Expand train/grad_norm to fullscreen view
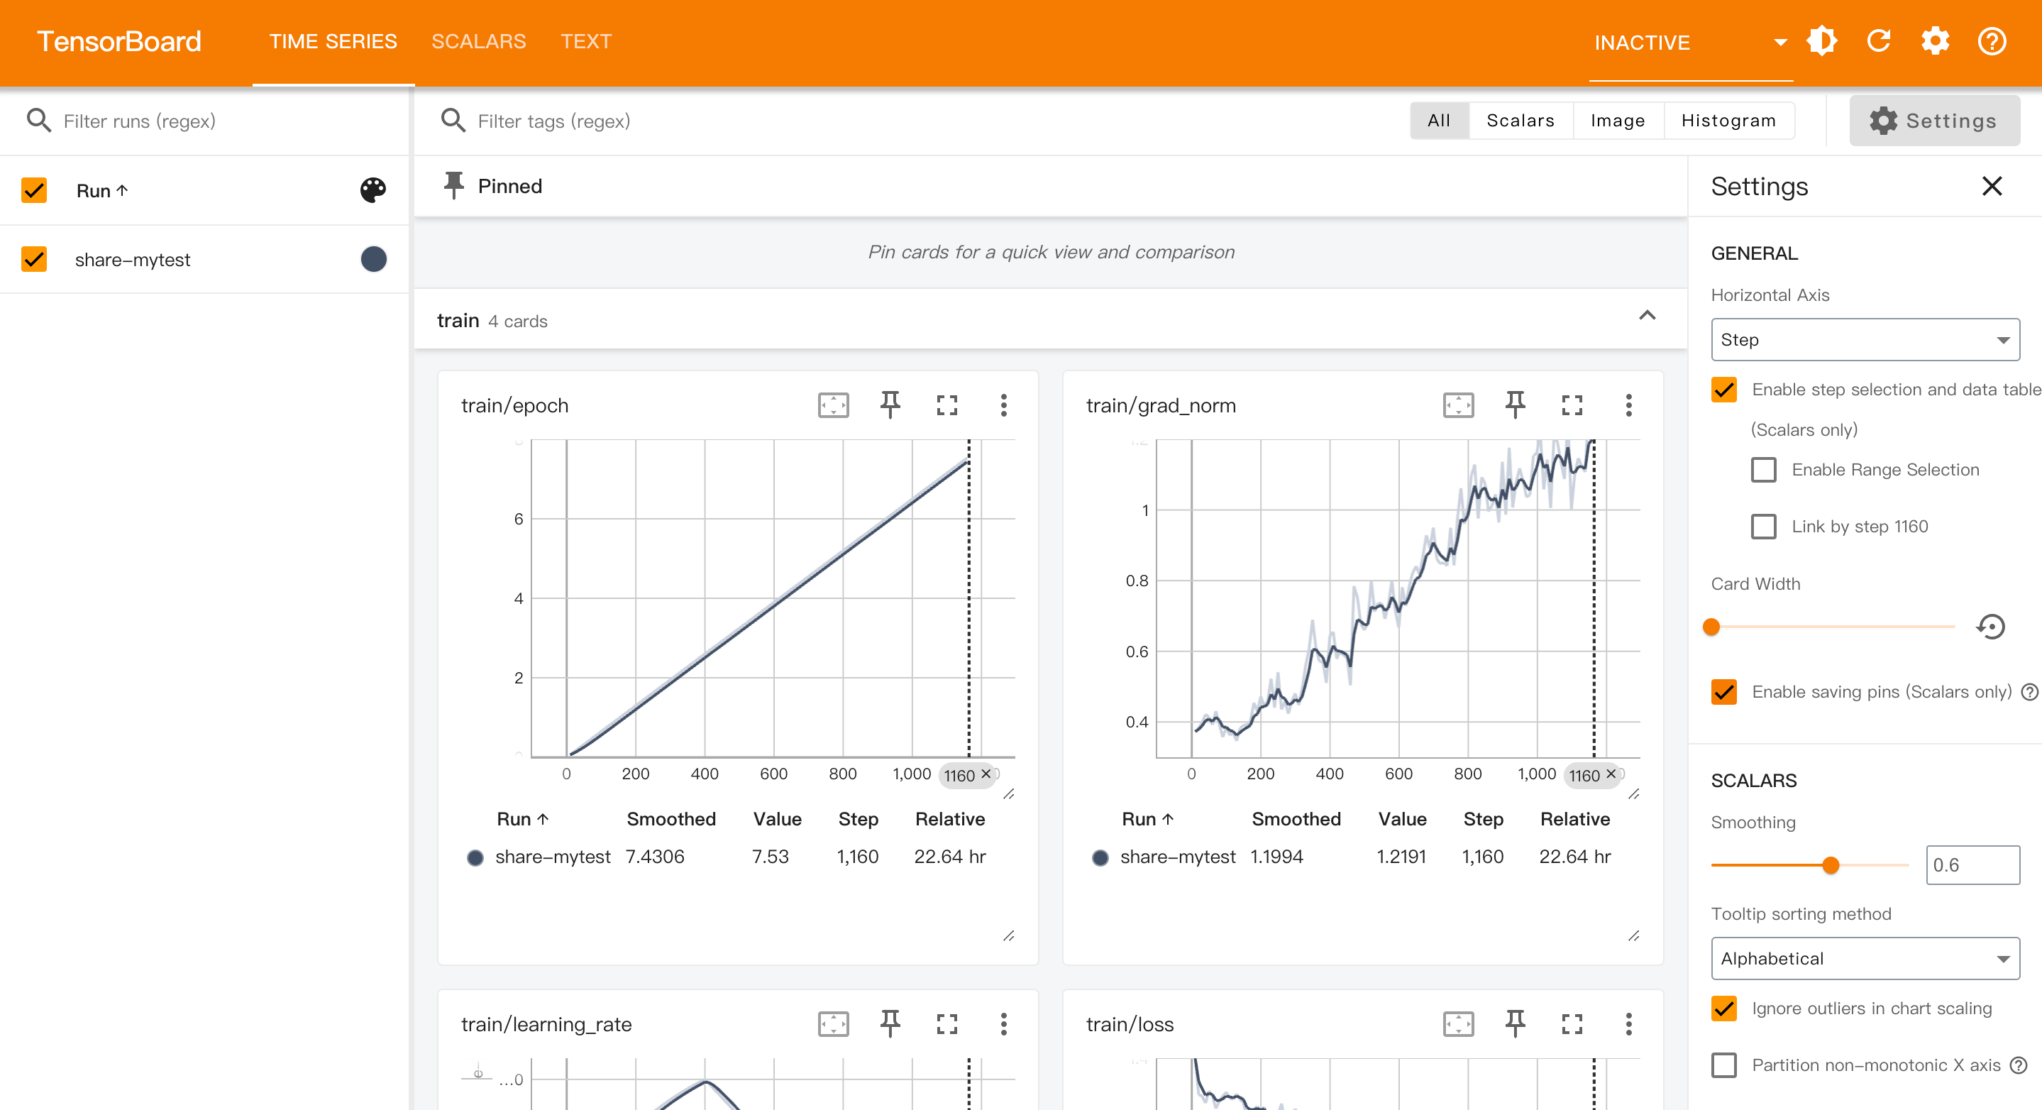This screenshot has width=2042, height=1110. 1572,405
